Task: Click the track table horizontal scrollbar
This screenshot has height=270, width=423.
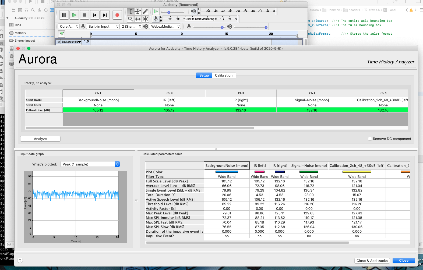Action: click(x=140, y=128)
